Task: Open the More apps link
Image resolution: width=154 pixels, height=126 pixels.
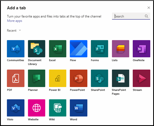Action: coord(14,21)
